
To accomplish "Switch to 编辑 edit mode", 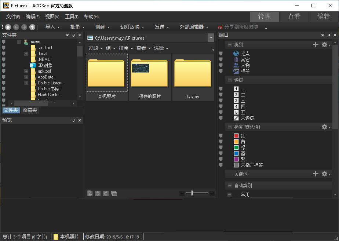I will pos(324,17).
